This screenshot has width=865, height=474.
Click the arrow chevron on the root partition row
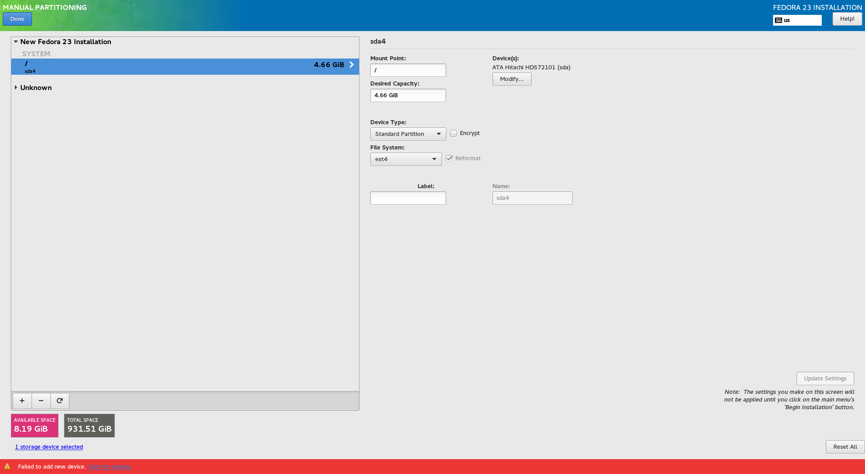pos(351,65)
